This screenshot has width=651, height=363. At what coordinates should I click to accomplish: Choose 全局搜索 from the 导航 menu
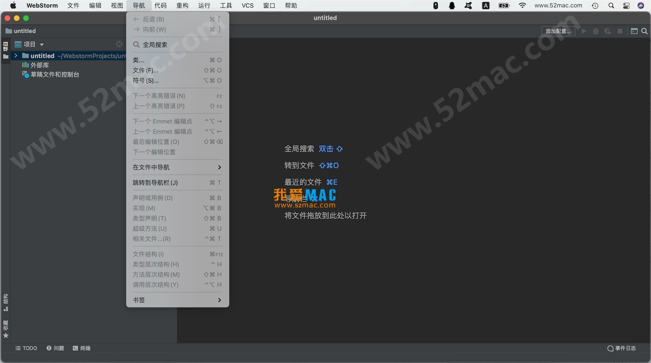pos(177,45)
